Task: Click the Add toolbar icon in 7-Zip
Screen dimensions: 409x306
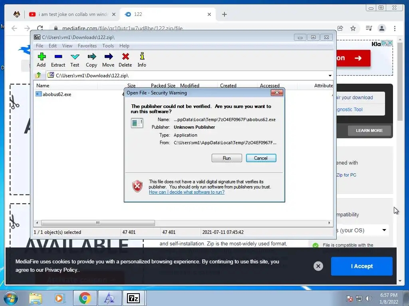Action: 41,60
